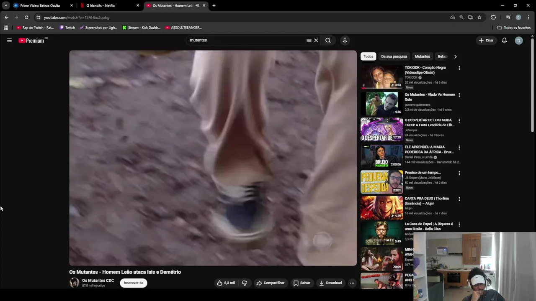Open Stream - Kick Dashboard bookmark
The height and width of the screenshot is (301, 536).
point(141,28)
